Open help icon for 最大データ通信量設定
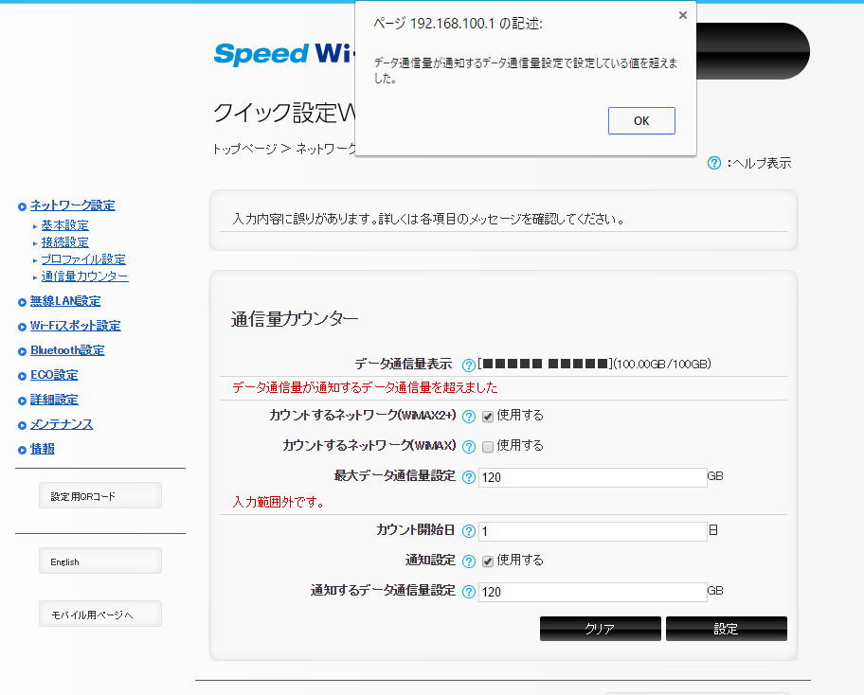 tap(468, 477)
